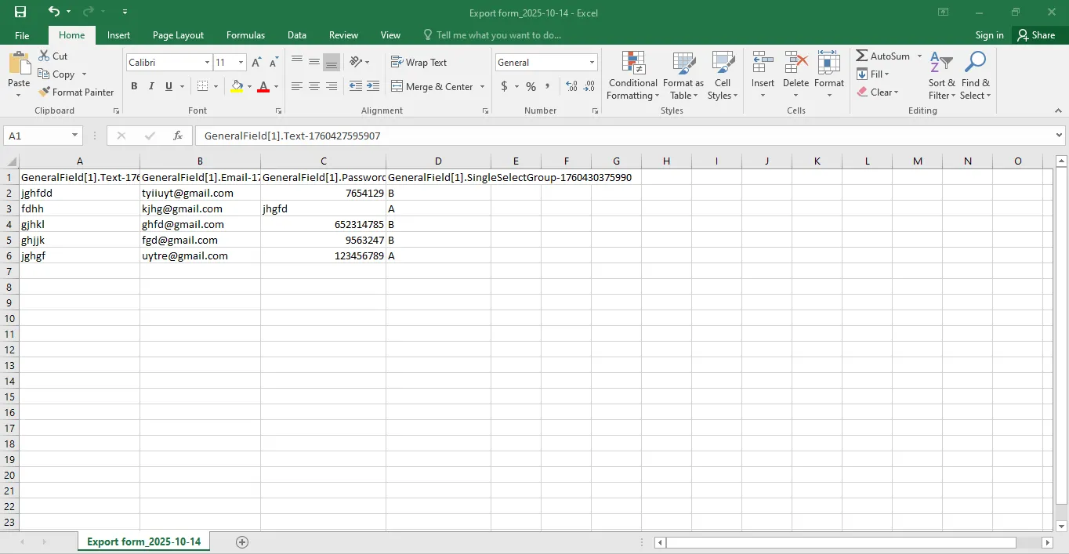Copy the selected cell
This screenshot has height=554, width=1069.
[x=56, y=74]
